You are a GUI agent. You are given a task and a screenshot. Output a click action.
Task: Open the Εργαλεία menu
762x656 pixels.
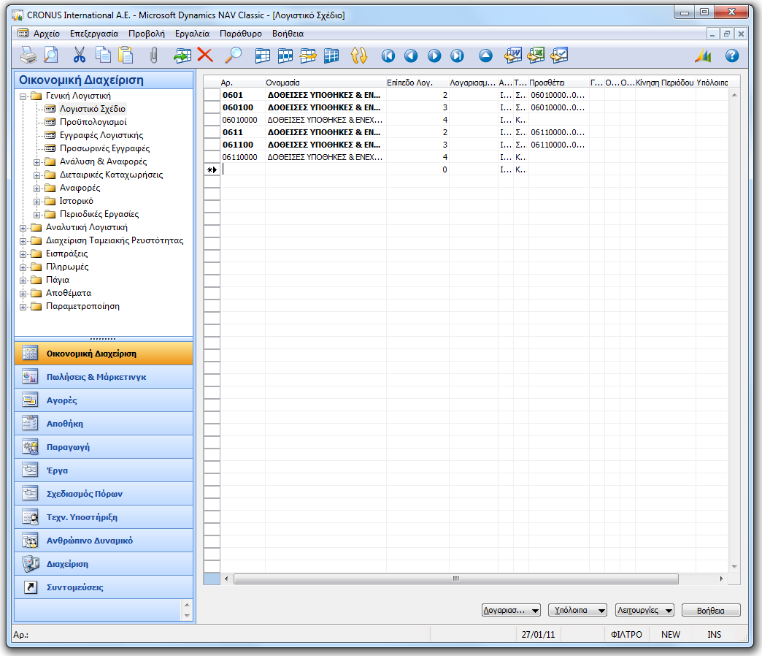[192, 34]
